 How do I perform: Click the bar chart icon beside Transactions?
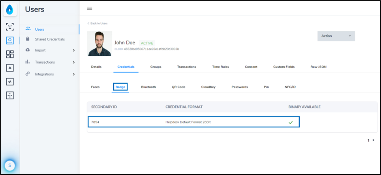28,62
